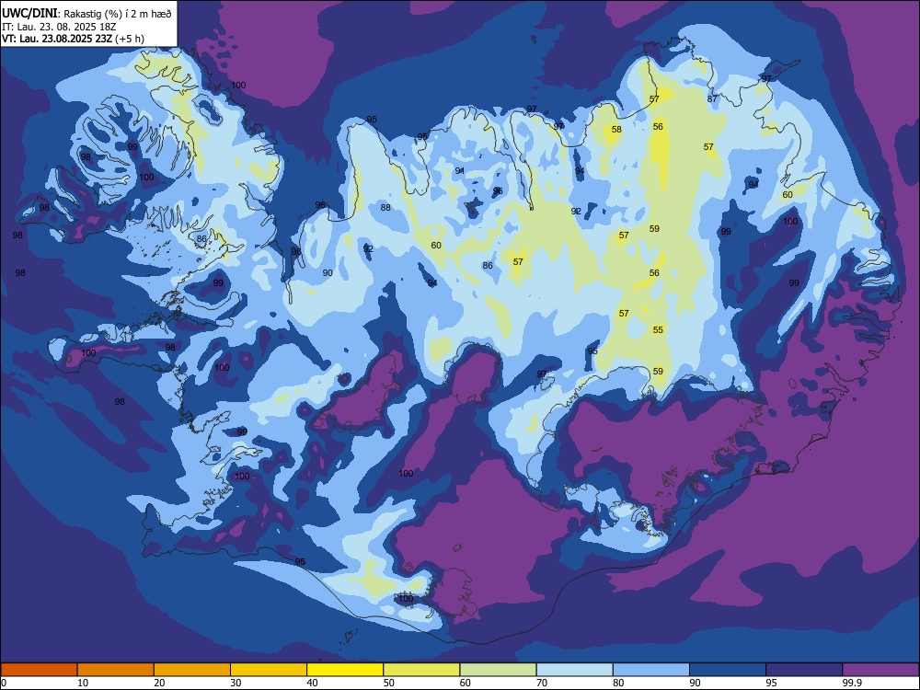Click the legend tick label '30'

tap(236, 683)
